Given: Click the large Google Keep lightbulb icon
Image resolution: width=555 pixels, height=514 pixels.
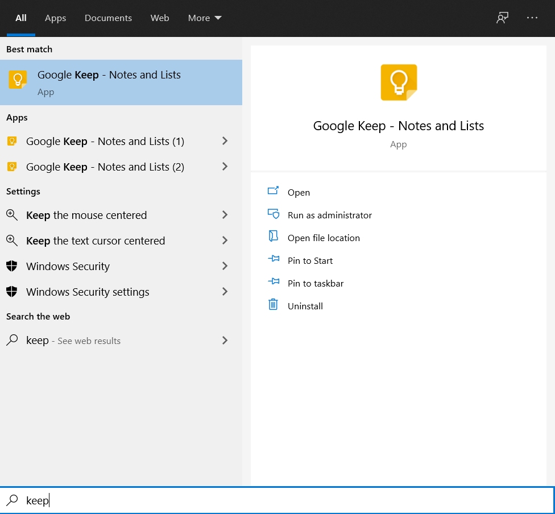Looking at the screenshot, I should tap(399, 82).
